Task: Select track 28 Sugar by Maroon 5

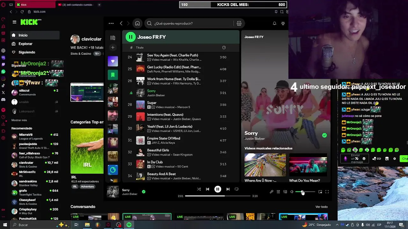Action: tap(181, 105)
